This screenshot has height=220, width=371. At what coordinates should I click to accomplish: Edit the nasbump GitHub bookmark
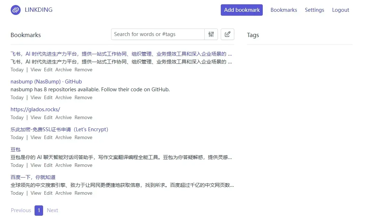click(48, 97)
